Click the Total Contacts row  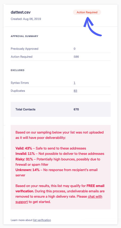pos(61,109)
